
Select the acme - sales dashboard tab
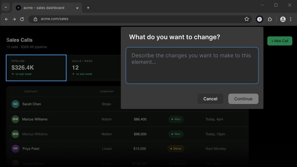coord(47,8)
